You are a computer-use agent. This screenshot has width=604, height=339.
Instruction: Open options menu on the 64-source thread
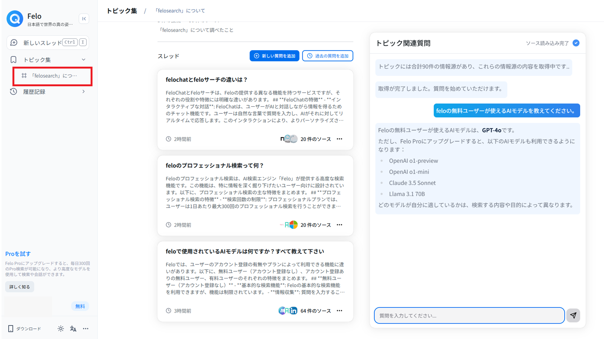click(x=339, y=310)
